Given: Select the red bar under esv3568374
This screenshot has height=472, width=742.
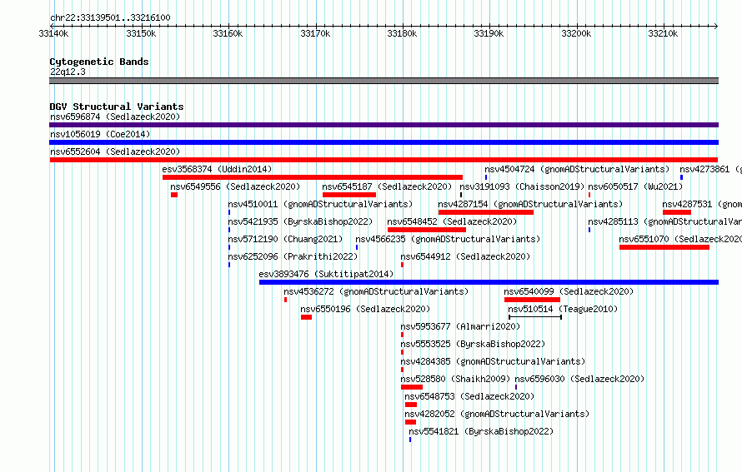Looking at the screenshot, I should coord(313,177).
